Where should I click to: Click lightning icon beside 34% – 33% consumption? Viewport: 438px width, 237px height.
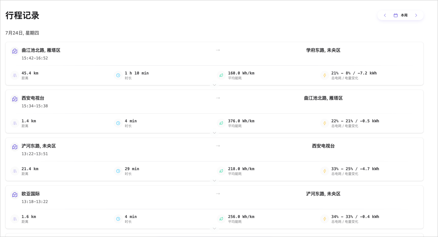[325, 219]
